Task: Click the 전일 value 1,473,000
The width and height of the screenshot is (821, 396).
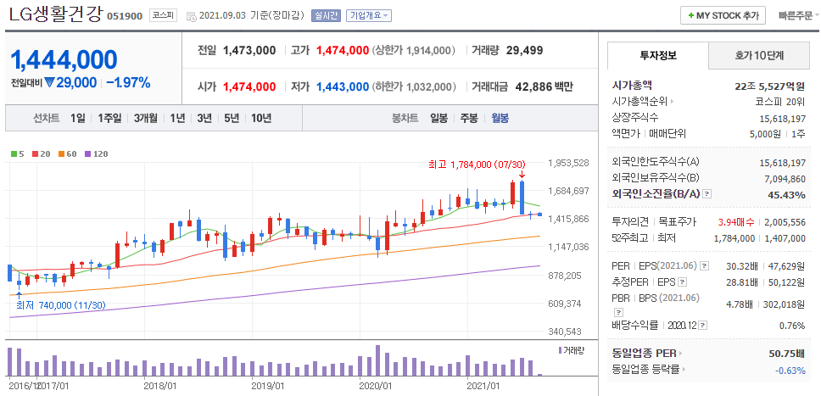Action: click(x=249, y=50)
